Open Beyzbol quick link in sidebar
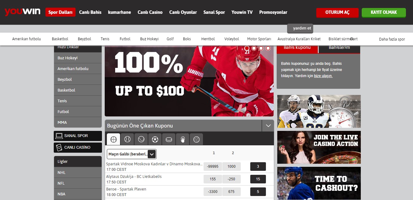Image resolution: width=413 pixels, height=200 pixels. (78, 79)
